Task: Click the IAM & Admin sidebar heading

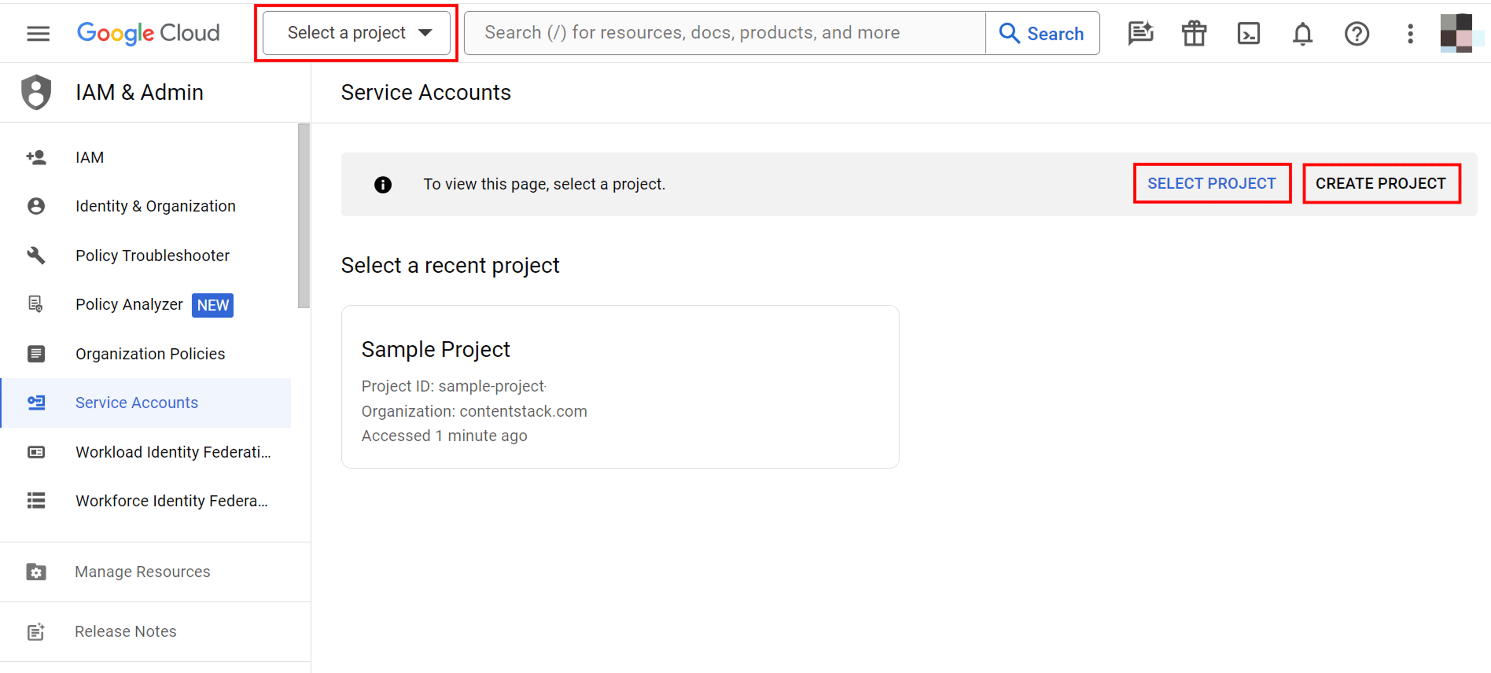Action: [x=139, y=92]
